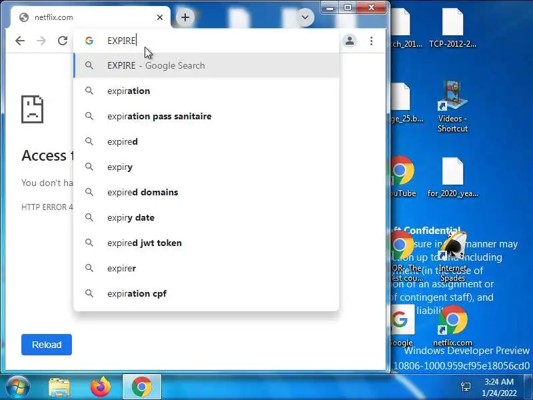Choose 'EXPIRE - Google Search' suggestion
This screenshot has height=400, width=533.
pyautogui.click(x=207, y=65)
